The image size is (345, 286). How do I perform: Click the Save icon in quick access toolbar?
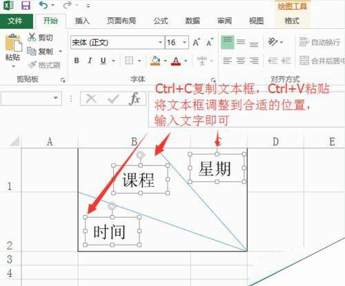pyautogui.click(x=26, y=5)
